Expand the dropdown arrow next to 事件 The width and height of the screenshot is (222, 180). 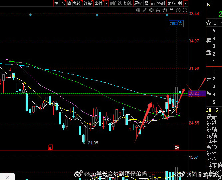(x=106, y=3)
